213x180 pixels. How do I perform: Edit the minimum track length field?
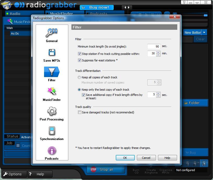154,46
